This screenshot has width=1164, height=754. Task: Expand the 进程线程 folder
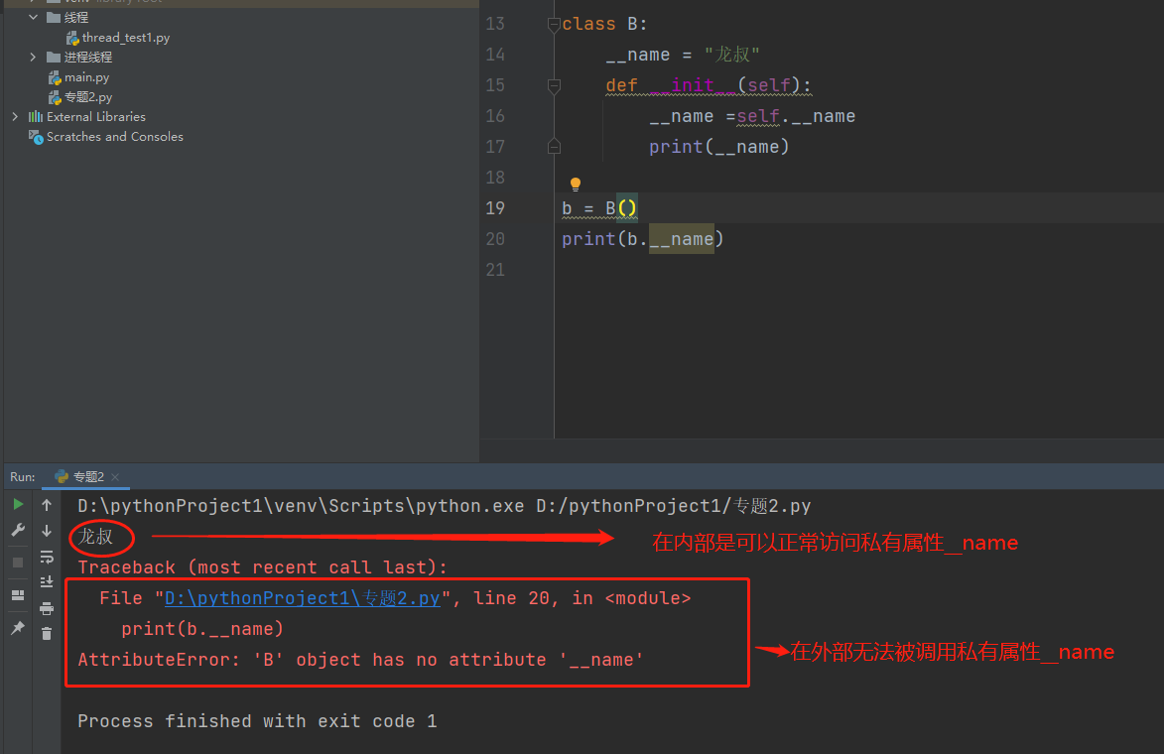click(x=33, y=58)
